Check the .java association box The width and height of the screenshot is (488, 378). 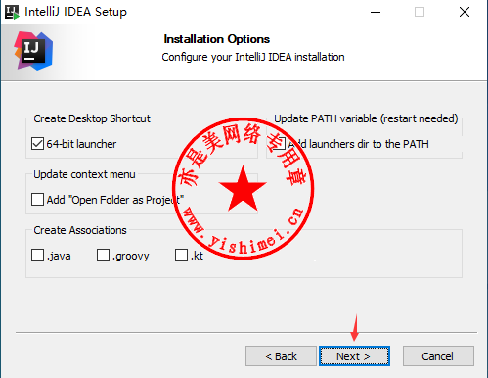pyautogui.click(x=37, y=256)
